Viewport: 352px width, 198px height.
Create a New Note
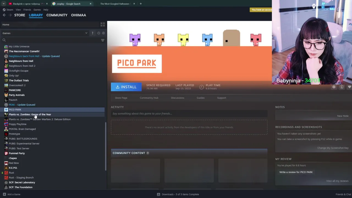pos(343,116)
